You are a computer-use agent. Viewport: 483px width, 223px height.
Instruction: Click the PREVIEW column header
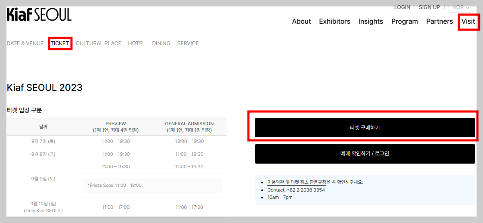pyautogui.click(x=116, y=127)
